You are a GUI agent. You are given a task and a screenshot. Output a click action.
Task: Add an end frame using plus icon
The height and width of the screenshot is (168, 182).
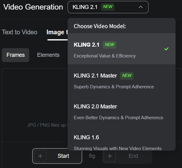pos(110,156)
